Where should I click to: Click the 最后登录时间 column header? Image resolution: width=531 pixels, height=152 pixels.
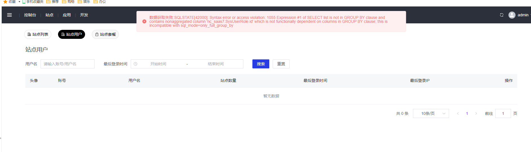[x=315, y=81]
